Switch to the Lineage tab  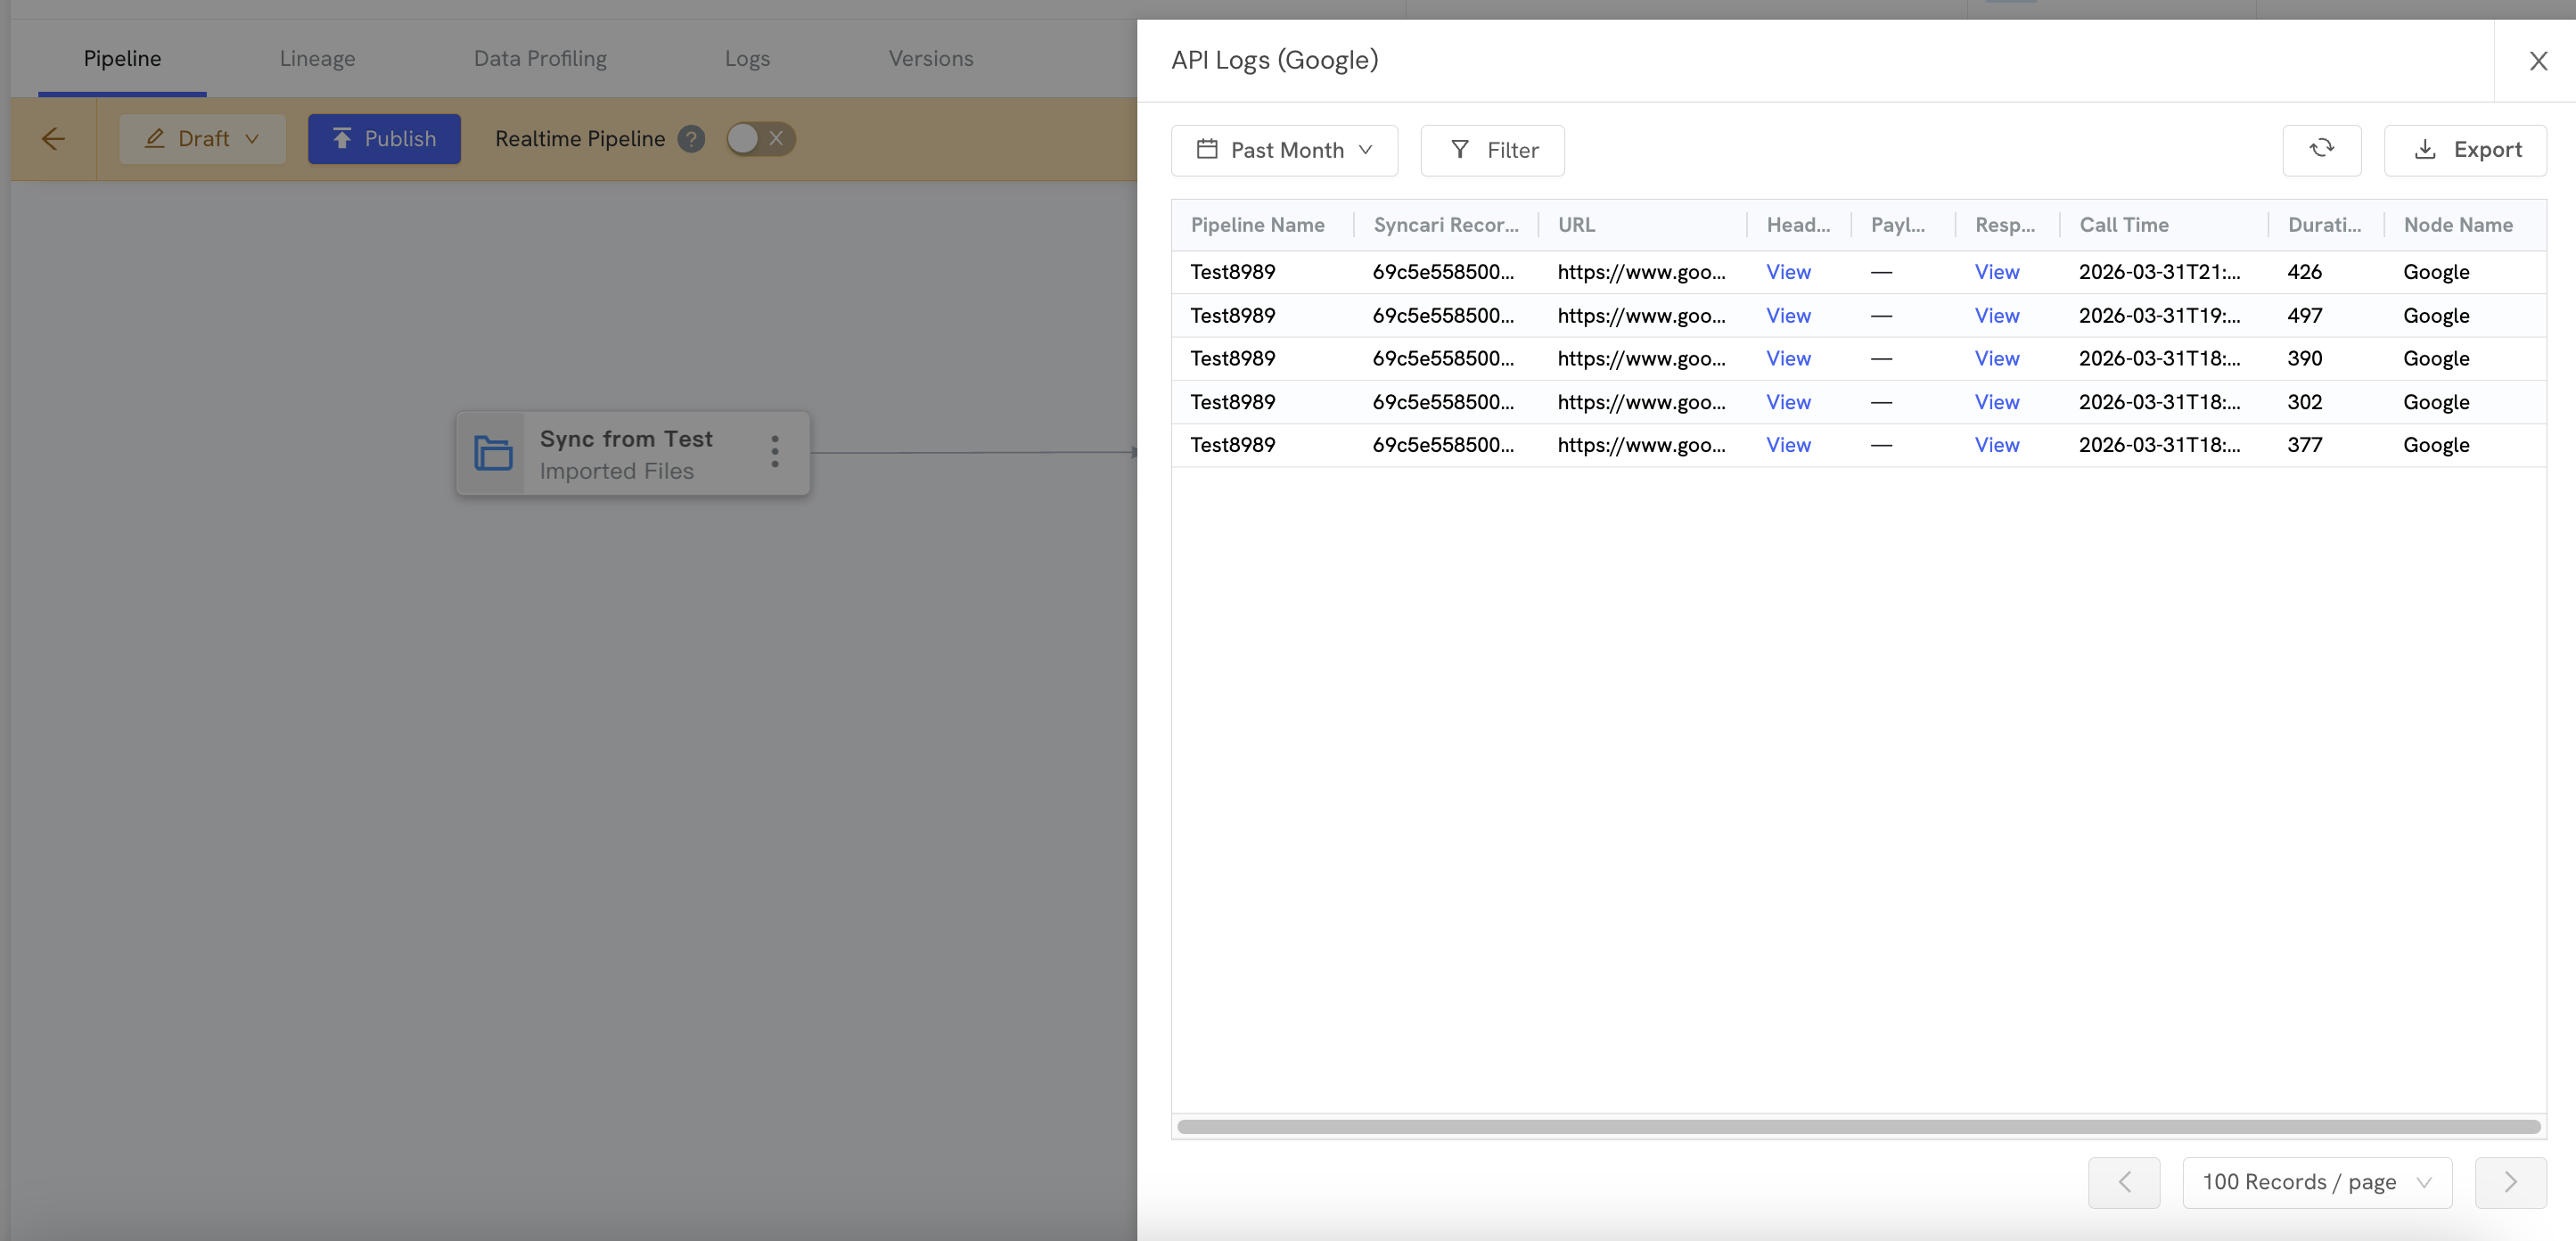coord(317,59)
